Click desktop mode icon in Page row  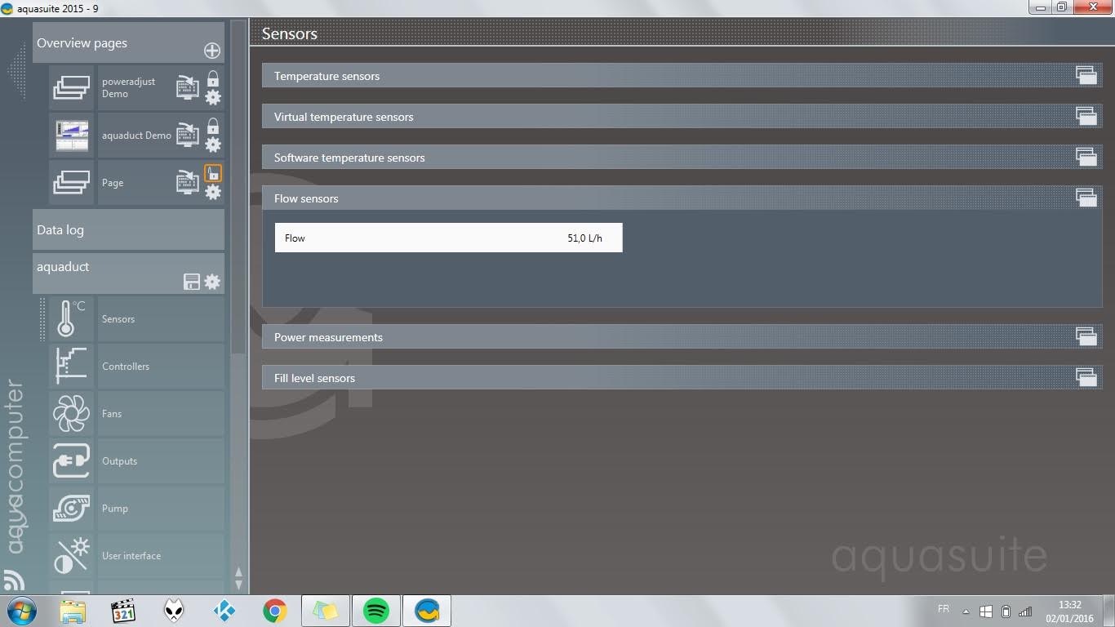coord(188,182)
